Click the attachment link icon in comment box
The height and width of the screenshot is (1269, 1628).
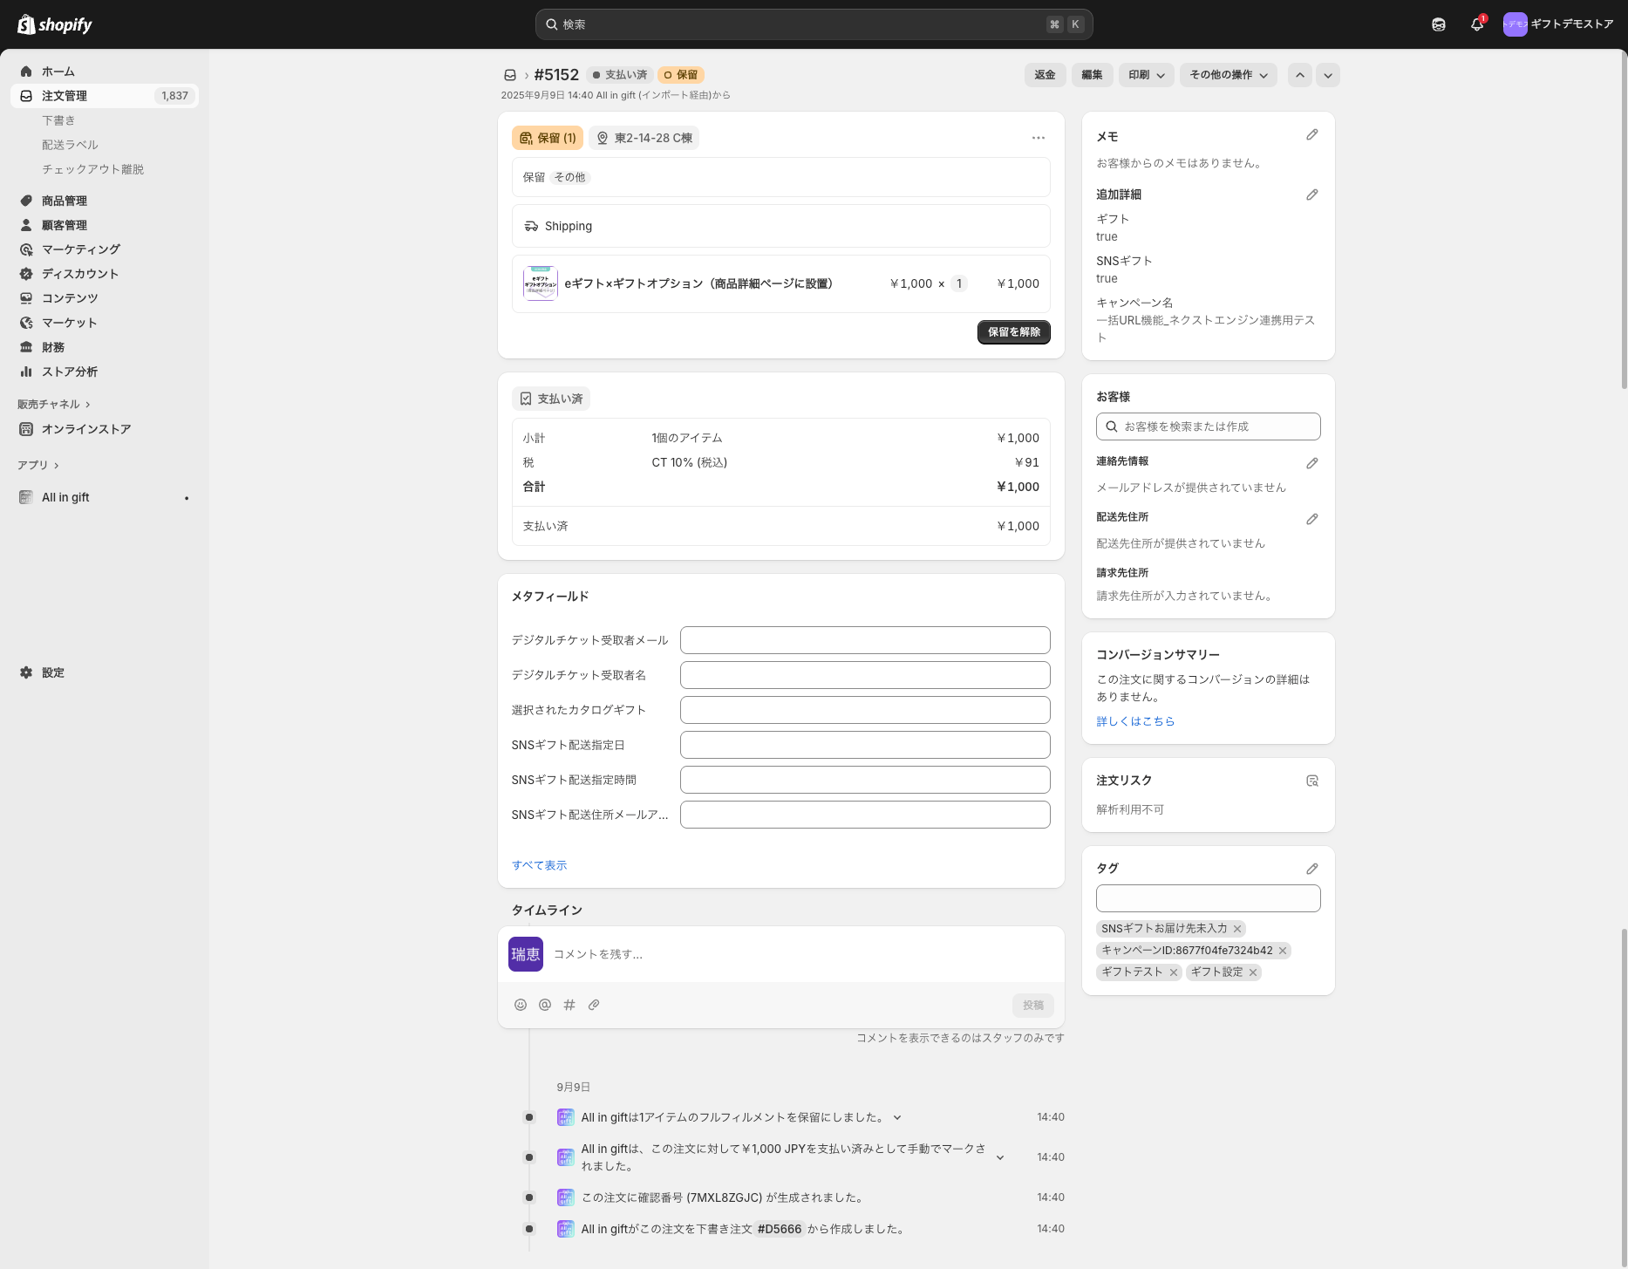coord(594,1005)
